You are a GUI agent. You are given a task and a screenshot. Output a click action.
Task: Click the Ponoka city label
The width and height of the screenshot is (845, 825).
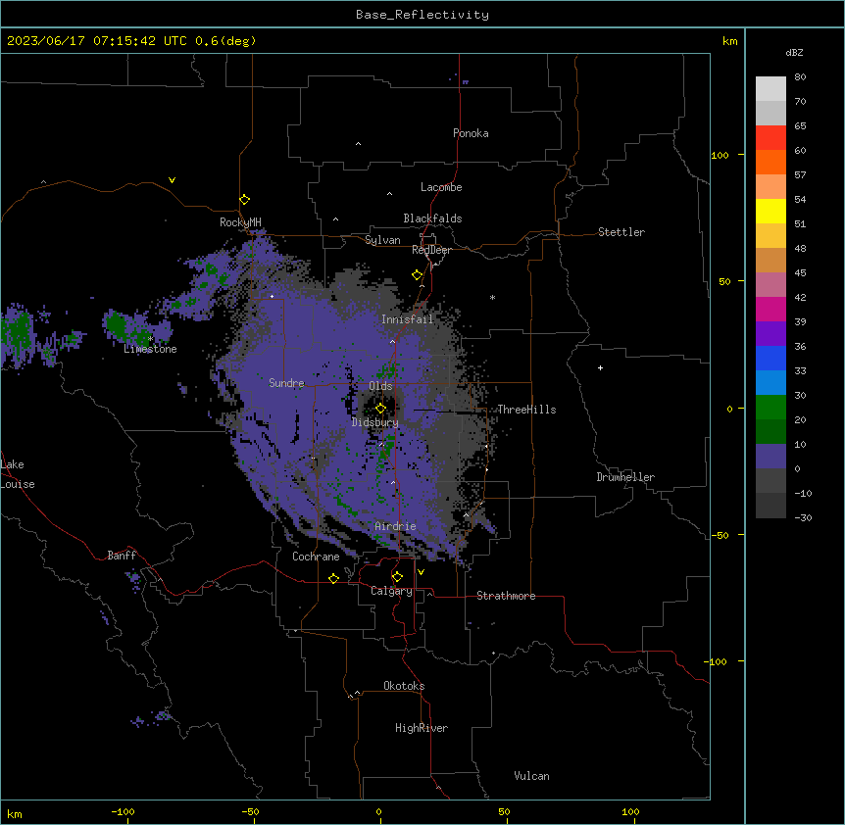pos(471,133)
